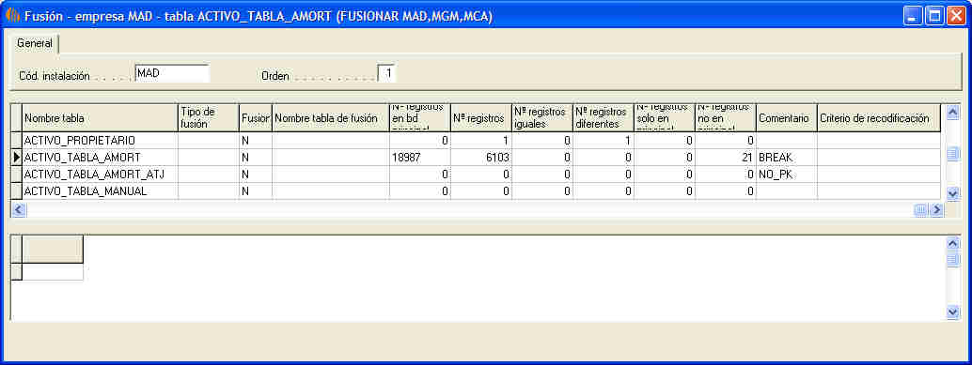Click the Tipo de fusión column header
972x365 pixels.
pyautogui.click(x=209, y=117)
